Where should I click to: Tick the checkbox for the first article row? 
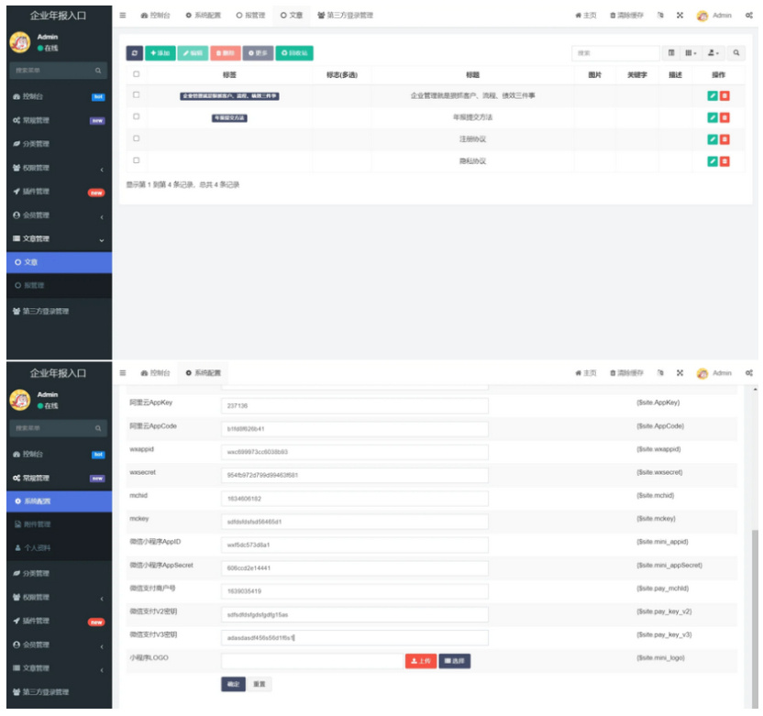click(137, 94)
